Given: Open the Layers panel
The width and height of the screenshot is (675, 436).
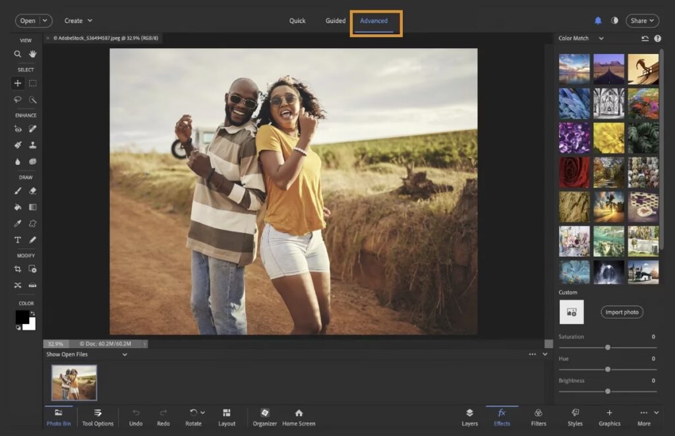Looking at the screenshot, I should point(469,417).
